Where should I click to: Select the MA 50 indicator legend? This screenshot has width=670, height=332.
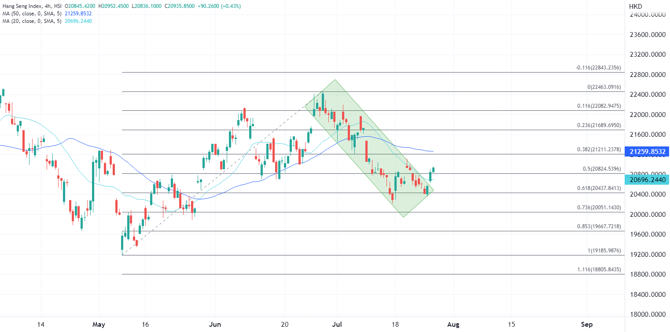click(x=31, y=14)
